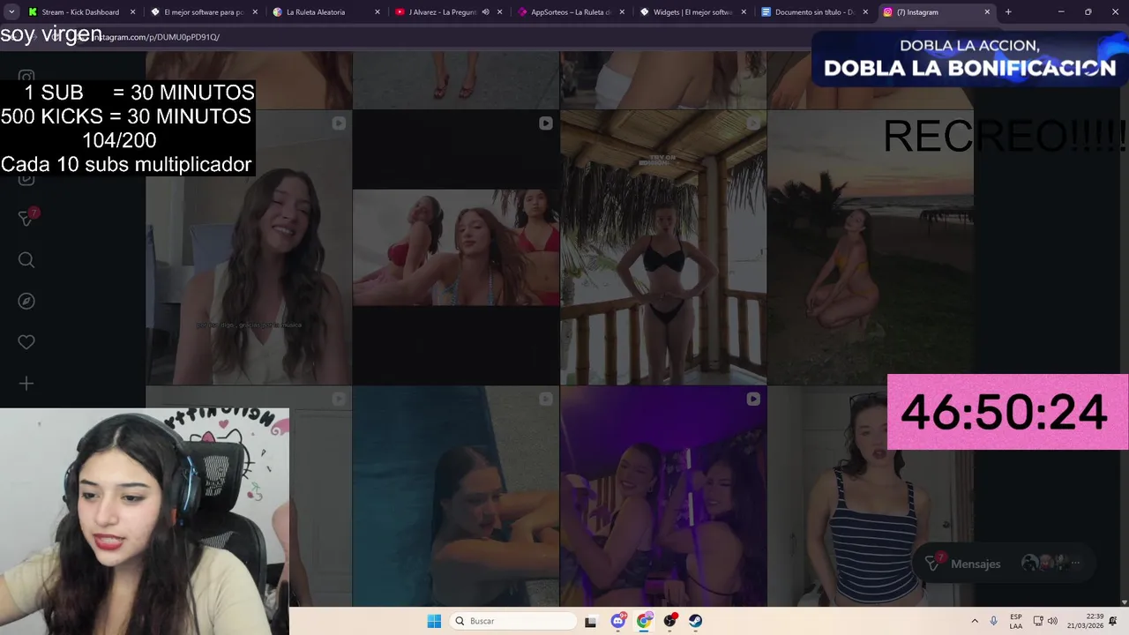Click the RECREO!!!!! overlay text

1005,136
